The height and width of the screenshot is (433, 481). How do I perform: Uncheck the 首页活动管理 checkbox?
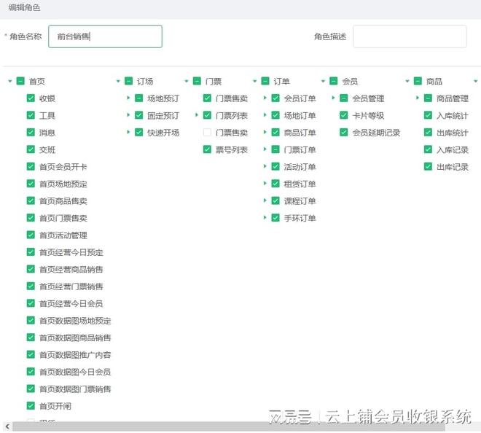click(31, 235)
